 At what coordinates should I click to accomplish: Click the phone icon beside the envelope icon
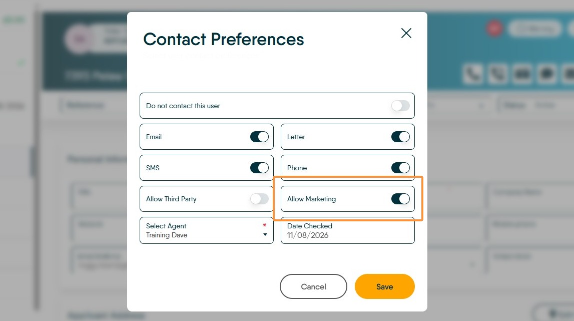tap(497, 74)
